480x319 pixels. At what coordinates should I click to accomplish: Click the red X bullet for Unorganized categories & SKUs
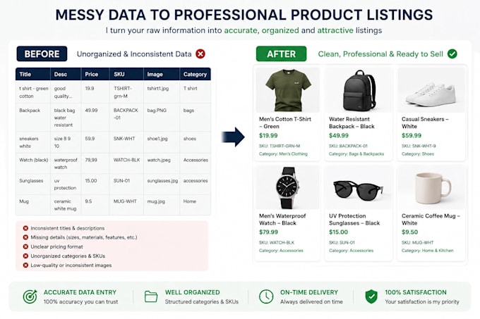(x=25, y=256)
